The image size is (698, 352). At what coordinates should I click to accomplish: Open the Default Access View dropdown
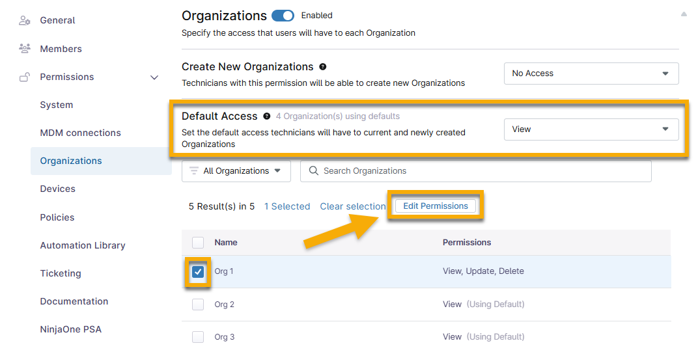coord(591,129)
